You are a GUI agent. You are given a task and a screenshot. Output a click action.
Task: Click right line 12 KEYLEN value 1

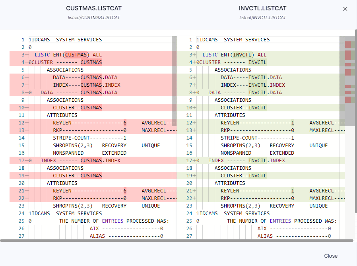point(293,123)
